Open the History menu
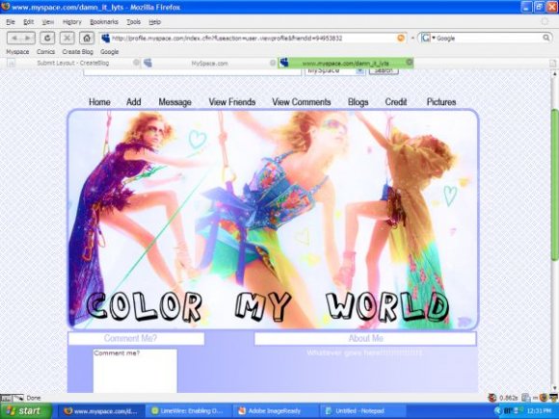559x419 pixels. 72,22
